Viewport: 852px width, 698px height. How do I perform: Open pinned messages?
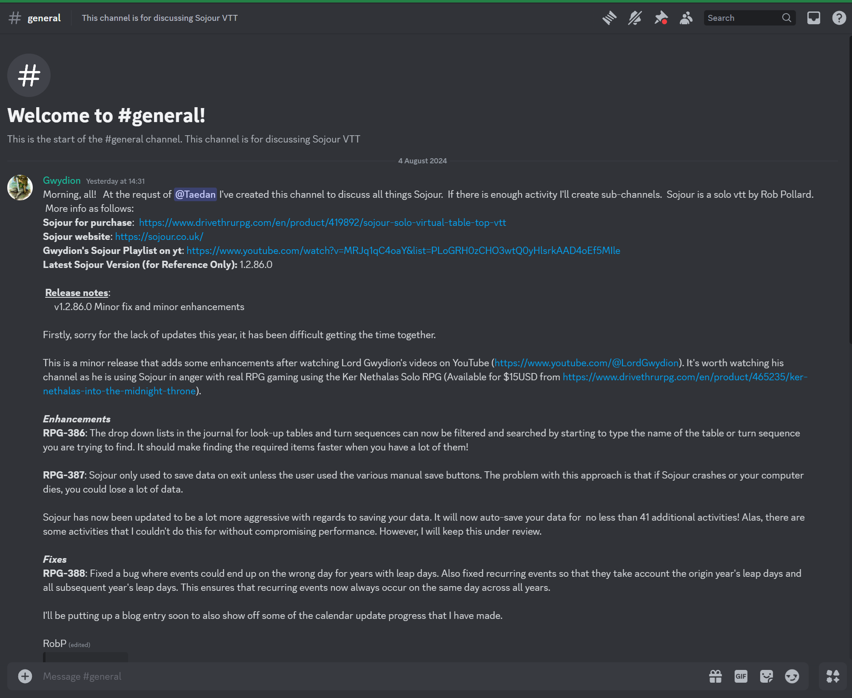pyautogui.click(x=661, y=18)
